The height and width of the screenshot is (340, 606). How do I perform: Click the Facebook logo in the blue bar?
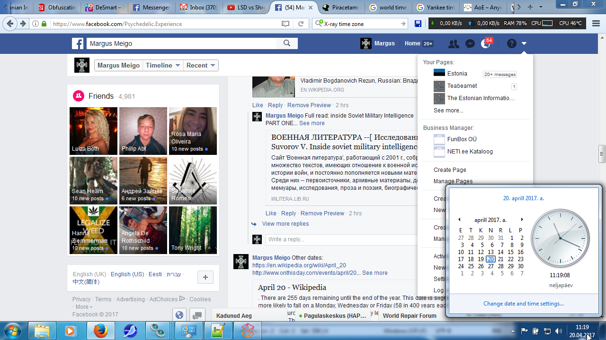click(x=78, y=43)
